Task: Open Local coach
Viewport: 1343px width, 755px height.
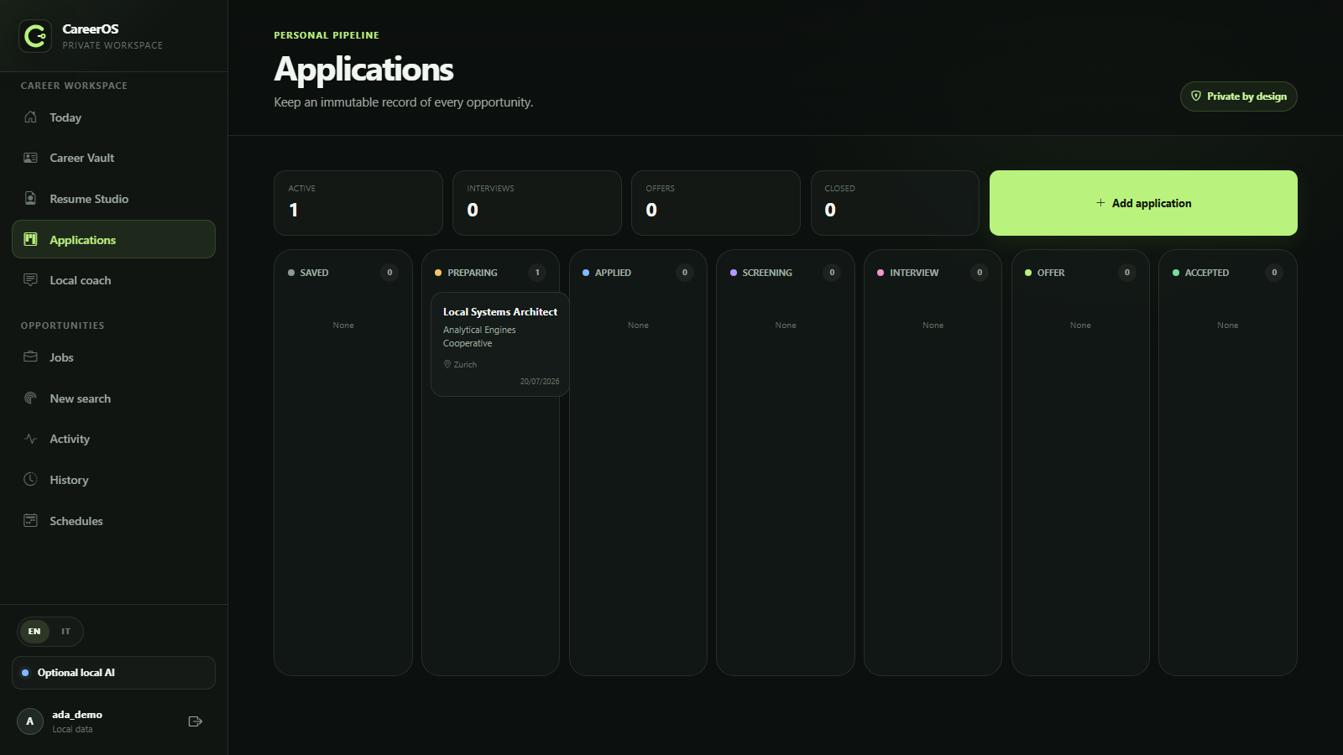Action: (x=113, y=280)
